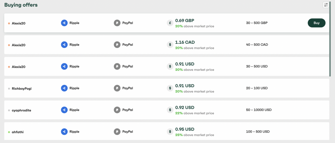Image resolution: width=335 pixels, height=143 pixels.
Task: Select the offer with 50 – 10000 USD limits
Action: (x=167, y=110)
